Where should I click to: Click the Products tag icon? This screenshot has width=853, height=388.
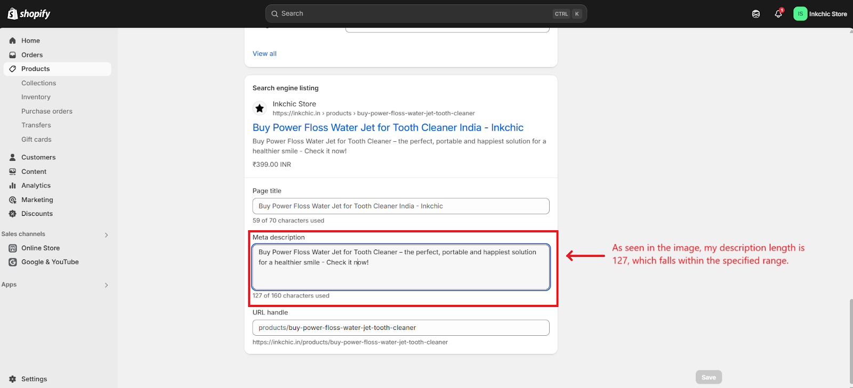coord(12,69)
